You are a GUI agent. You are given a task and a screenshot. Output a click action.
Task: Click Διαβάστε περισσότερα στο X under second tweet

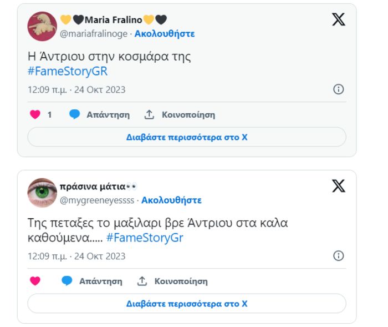(187, 304)
